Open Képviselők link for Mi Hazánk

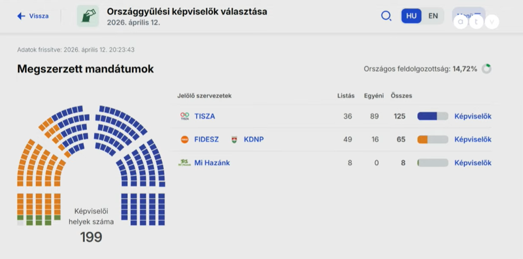473,163
